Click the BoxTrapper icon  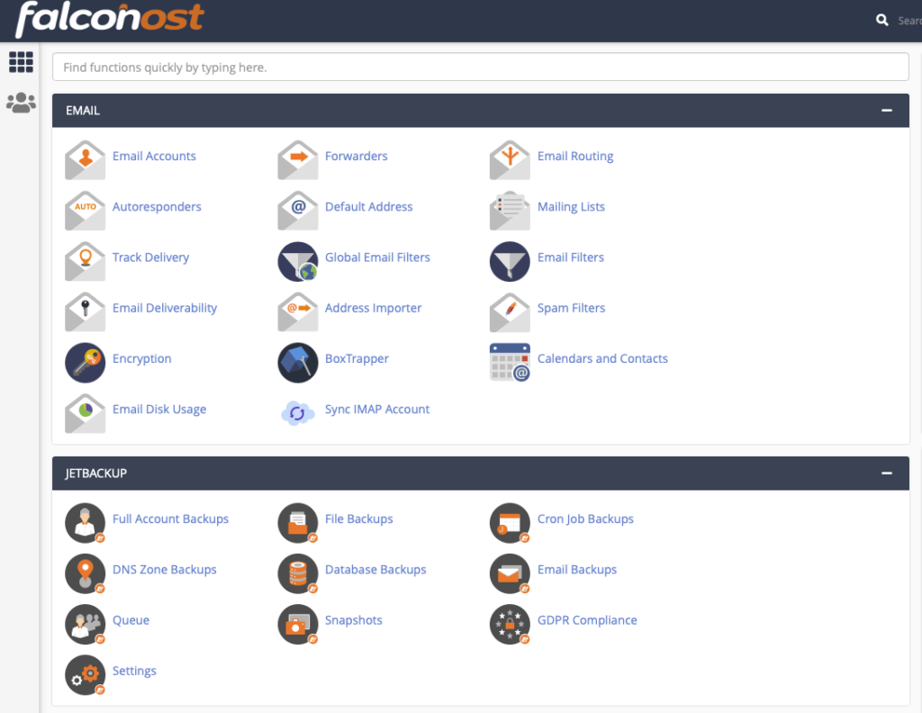click(x=297, y=362)
